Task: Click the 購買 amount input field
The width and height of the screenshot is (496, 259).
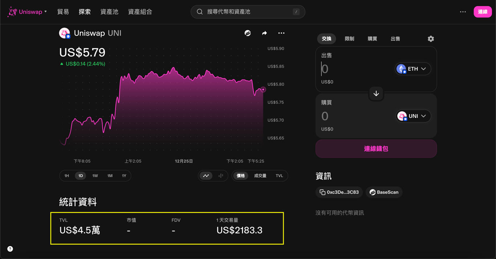Action: click(356, 116)
